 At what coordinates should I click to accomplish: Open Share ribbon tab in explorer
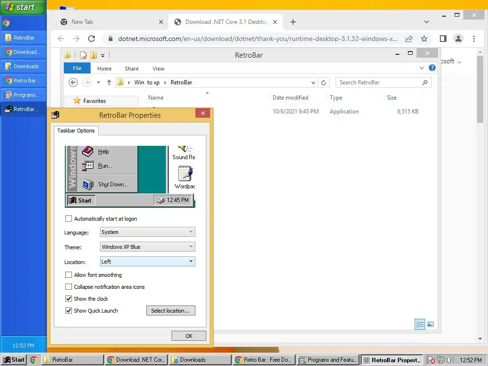pyautogui.click(x=132, y=69)
